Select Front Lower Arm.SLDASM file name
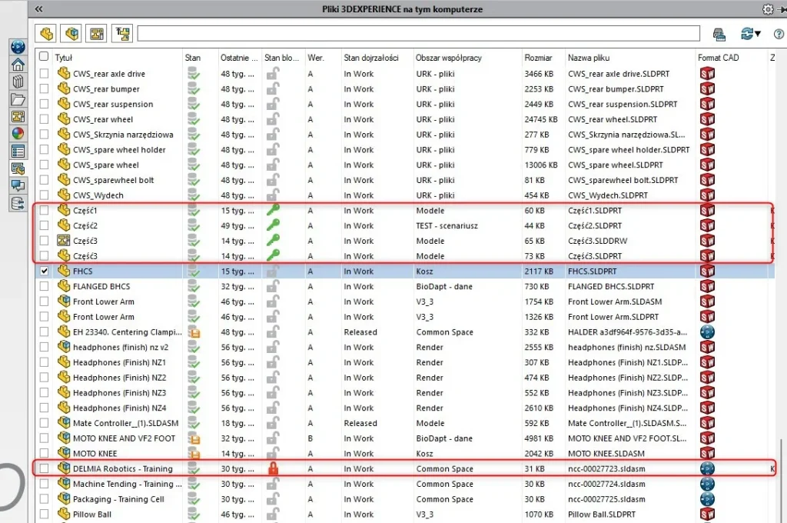 tap(615, 301)
